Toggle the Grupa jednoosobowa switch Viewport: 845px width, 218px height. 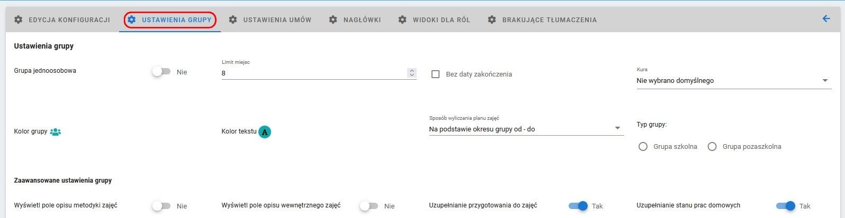click(x=161, y=72)
